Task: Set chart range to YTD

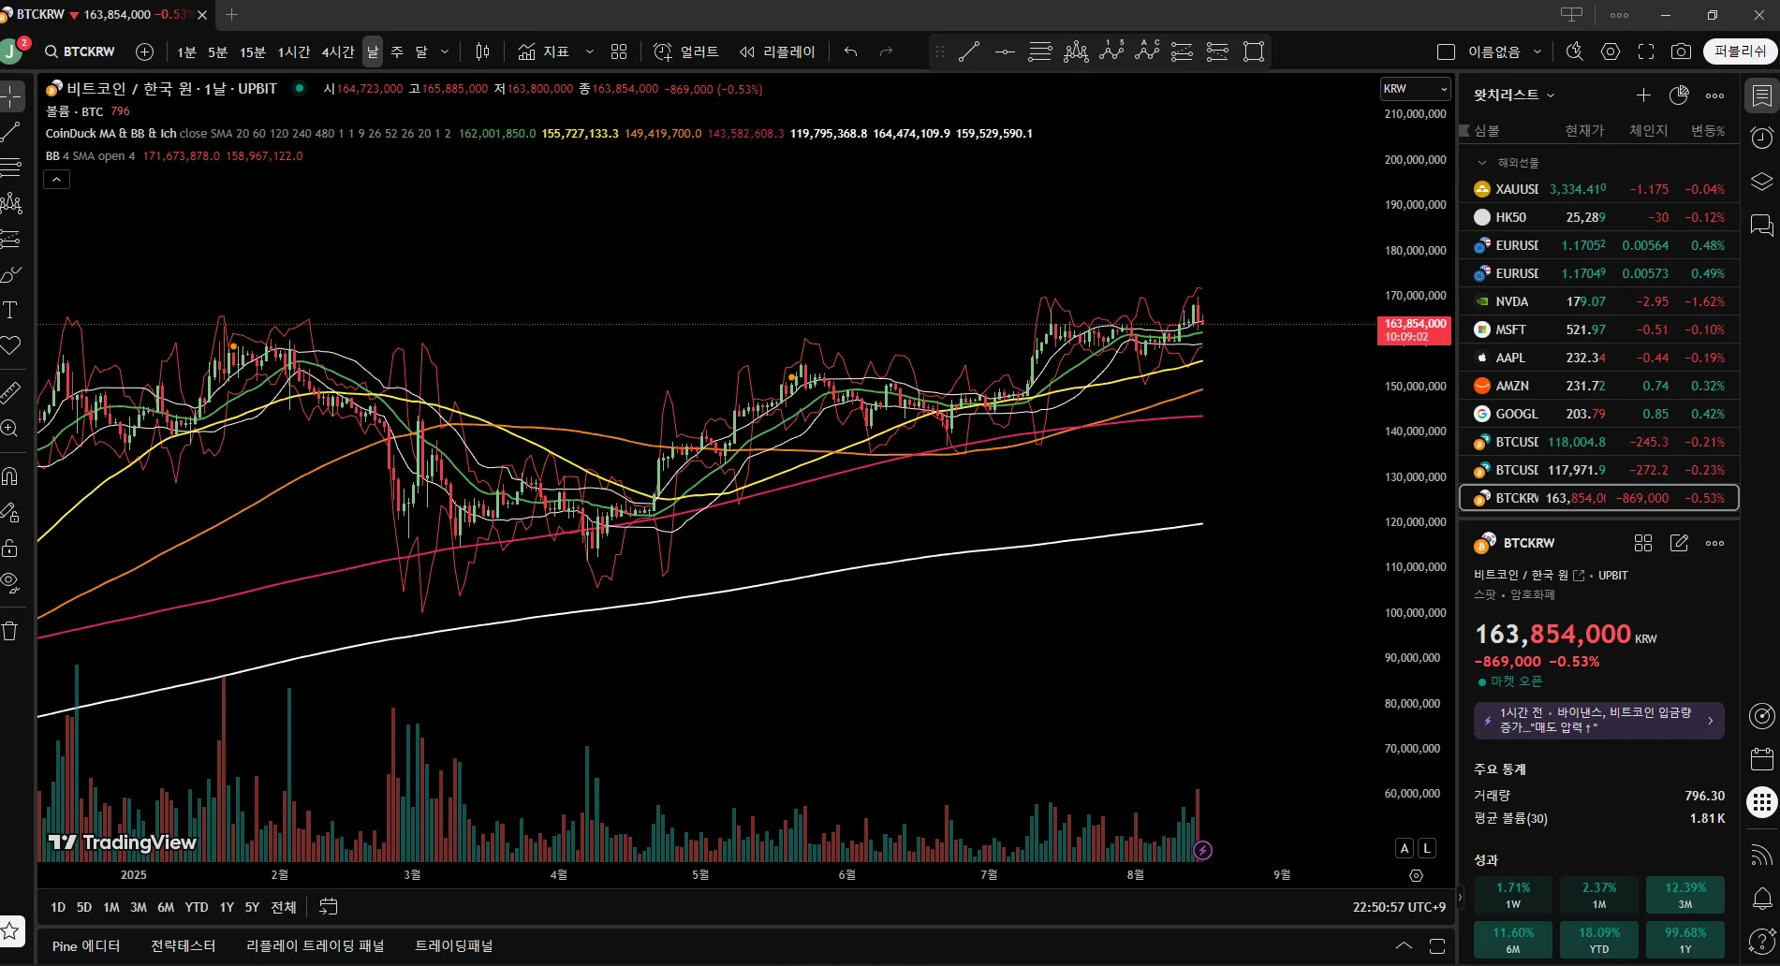Action: (x=197, y=907)
